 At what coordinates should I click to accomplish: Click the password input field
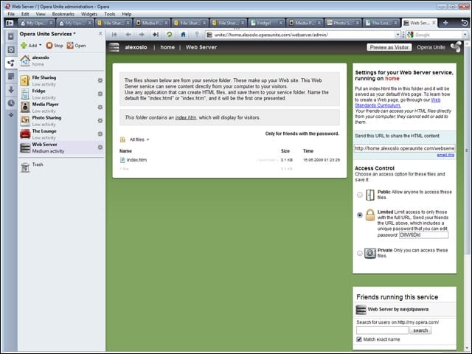coord(423,235)
